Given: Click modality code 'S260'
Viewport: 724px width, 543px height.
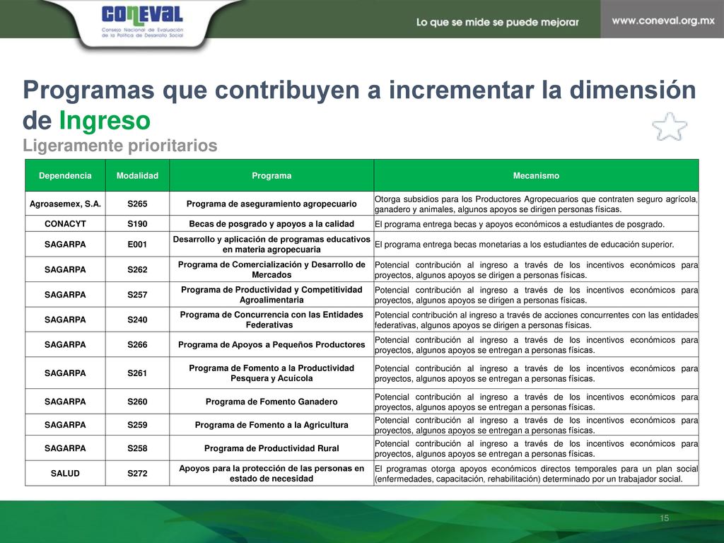Looking at the screenshot, I should coord(137,402).
